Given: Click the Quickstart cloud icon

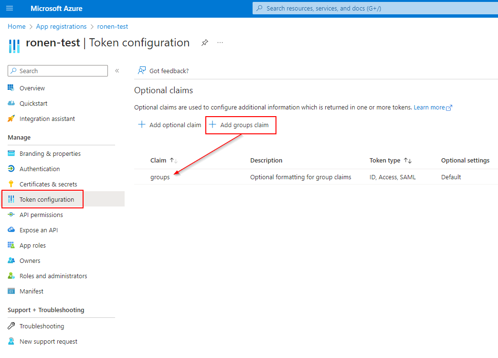Looking at the screenshot, I should [11, 103].
